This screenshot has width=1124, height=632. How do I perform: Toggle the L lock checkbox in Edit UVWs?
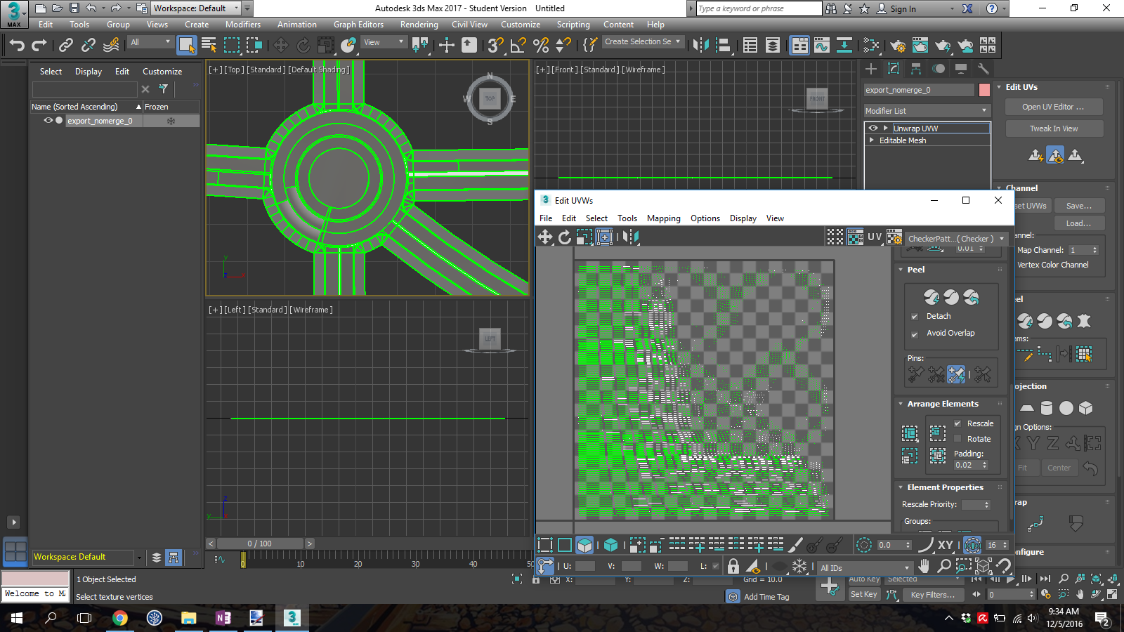point(716,566)
